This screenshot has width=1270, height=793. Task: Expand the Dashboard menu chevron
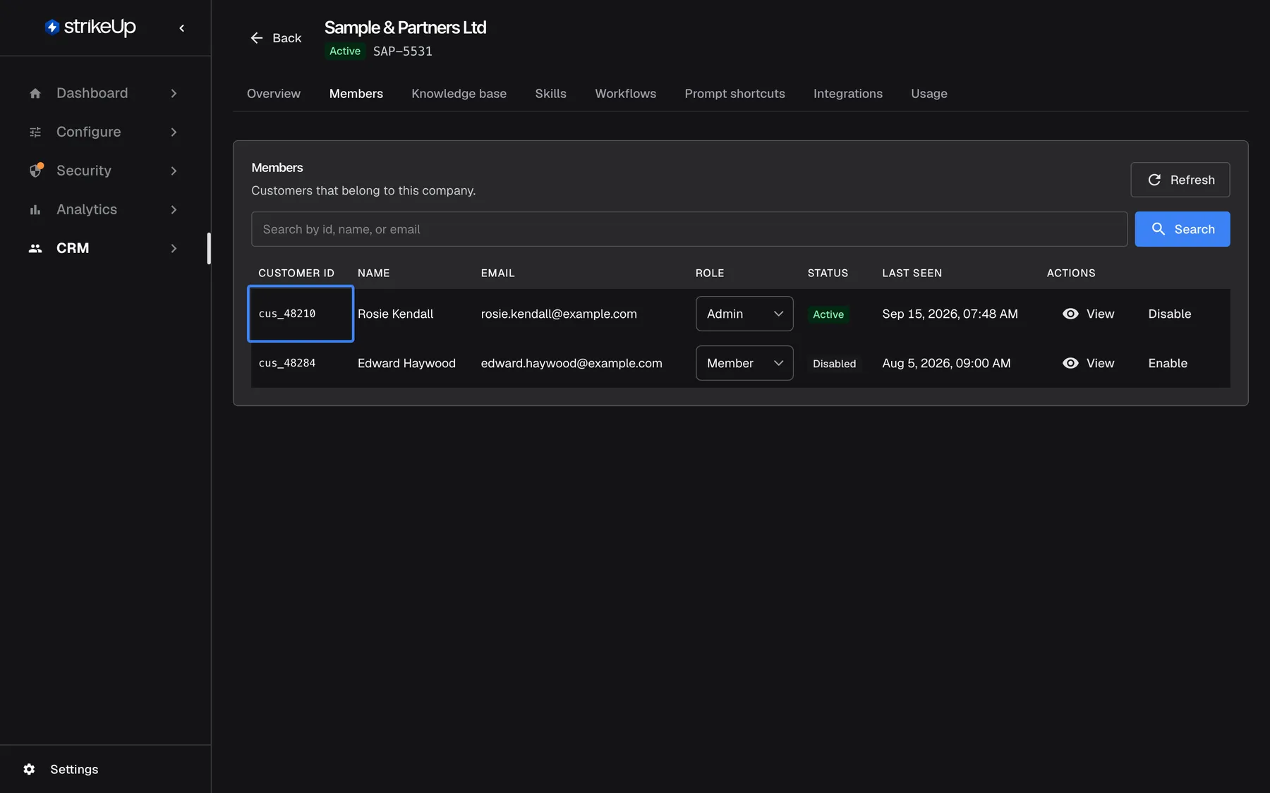click(x=174, y=93)
